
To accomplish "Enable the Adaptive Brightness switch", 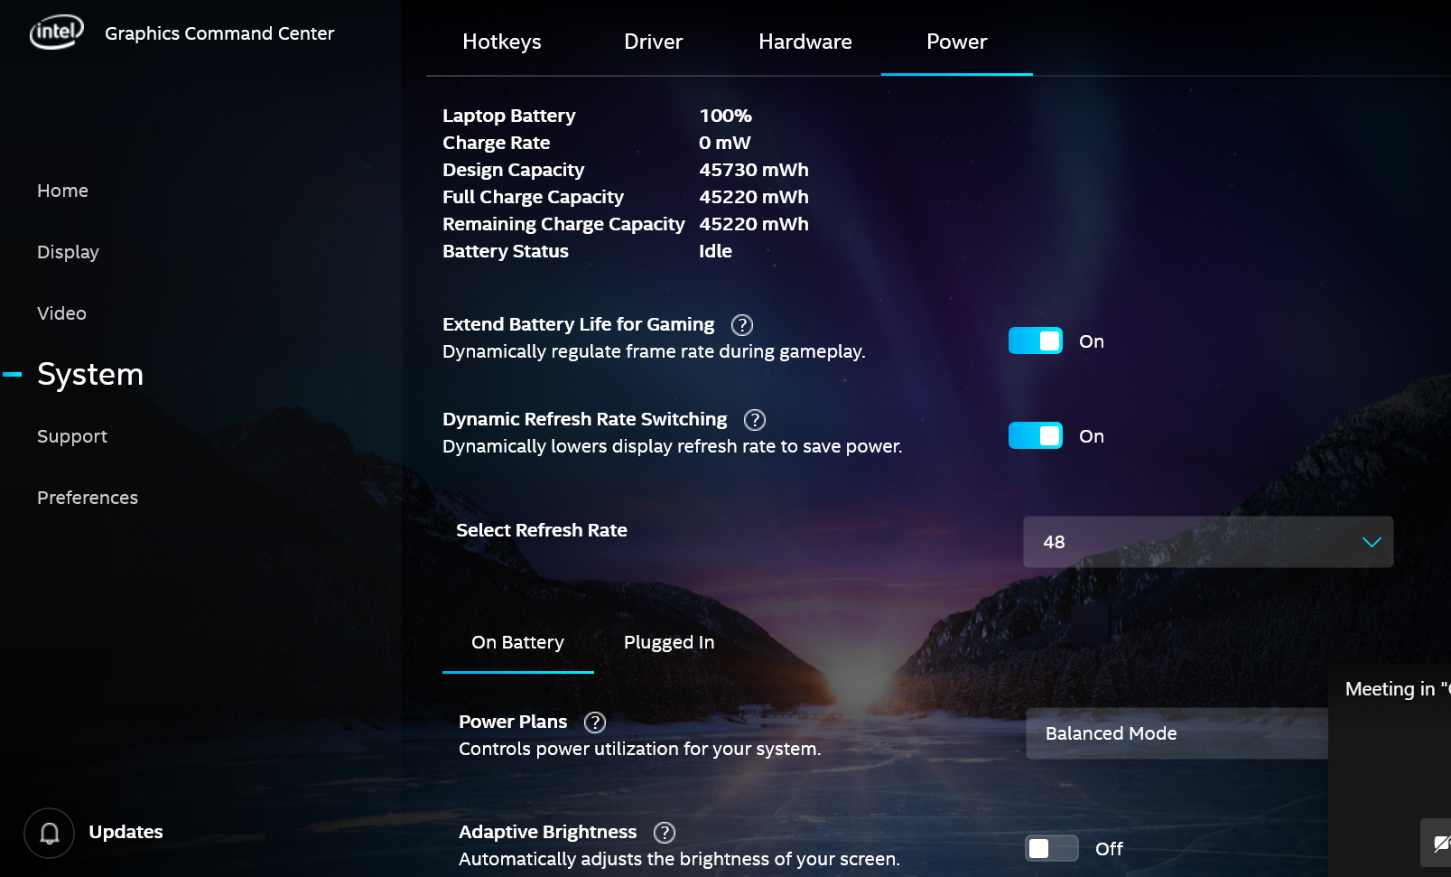I will (x=1051, y=849).
